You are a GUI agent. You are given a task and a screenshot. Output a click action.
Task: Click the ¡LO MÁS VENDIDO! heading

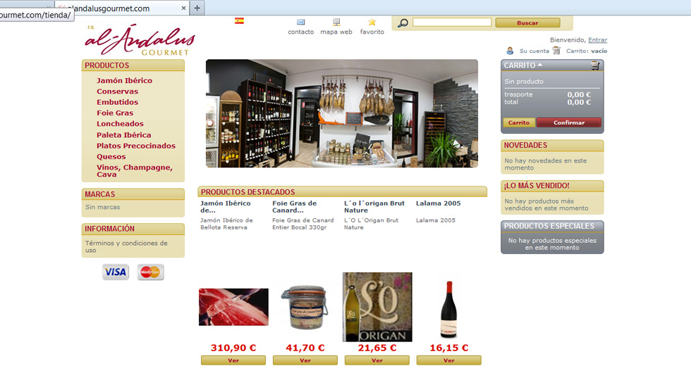tap(537, 186)
